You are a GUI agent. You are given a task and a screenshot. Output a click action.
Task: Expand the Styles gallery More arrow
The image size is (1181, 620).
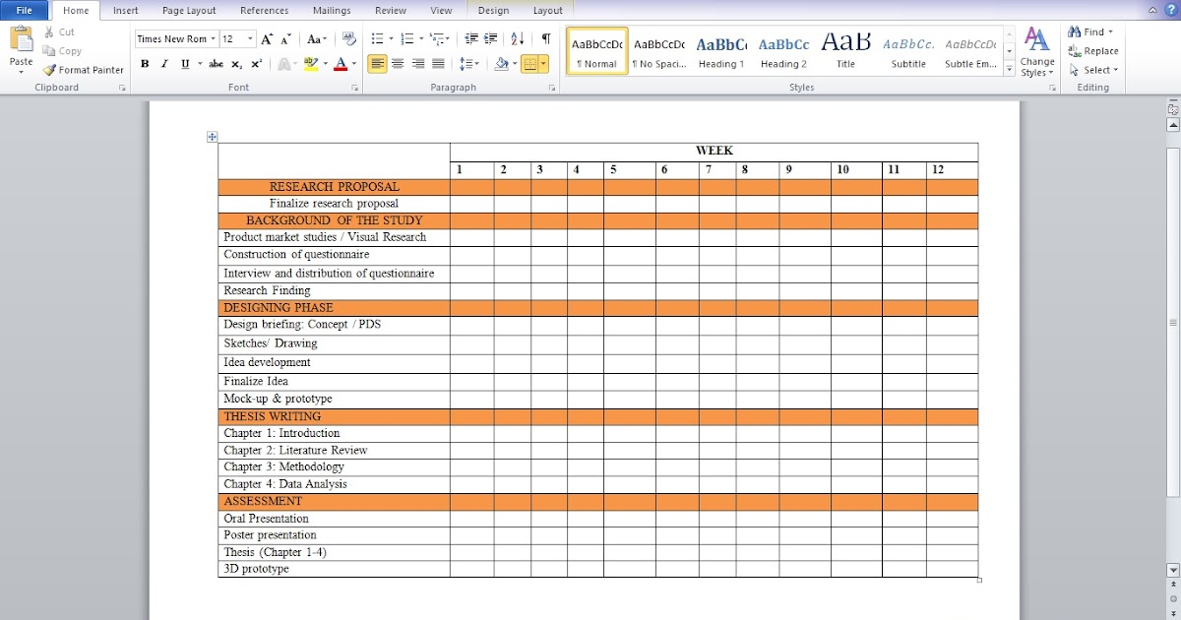[x=1009, y=70]
